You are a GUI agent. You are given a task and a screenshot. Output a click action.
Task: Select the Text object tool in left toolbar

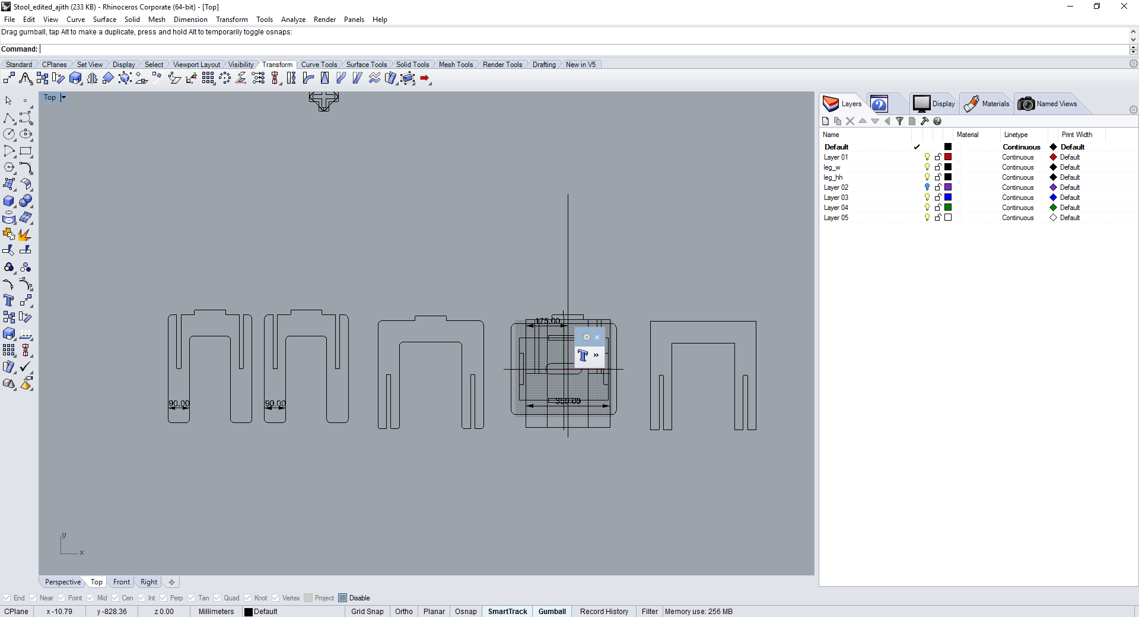(x=9, y=301)
